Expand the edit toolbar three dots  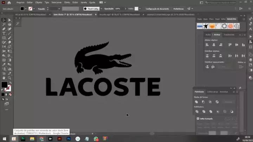click(x=7, y=110)
